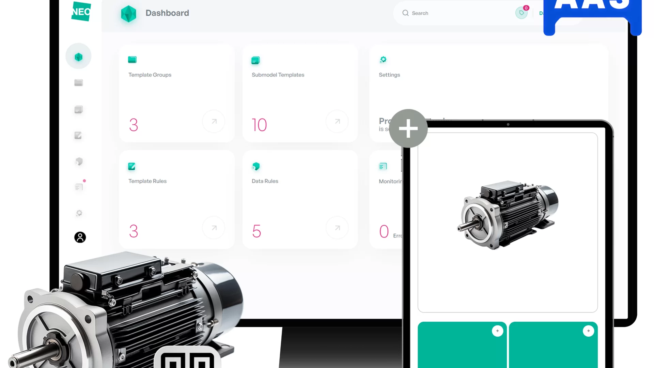The image size is (654, 368).
Task: Open Template Groups via its arrow button
Action: click(x=214, y=121)
